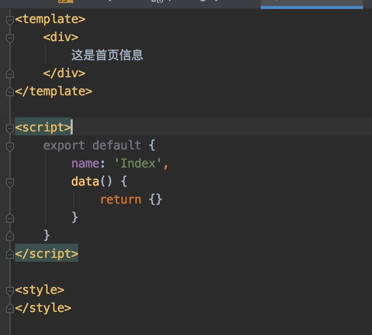Click the data() method name

(85, 182)
